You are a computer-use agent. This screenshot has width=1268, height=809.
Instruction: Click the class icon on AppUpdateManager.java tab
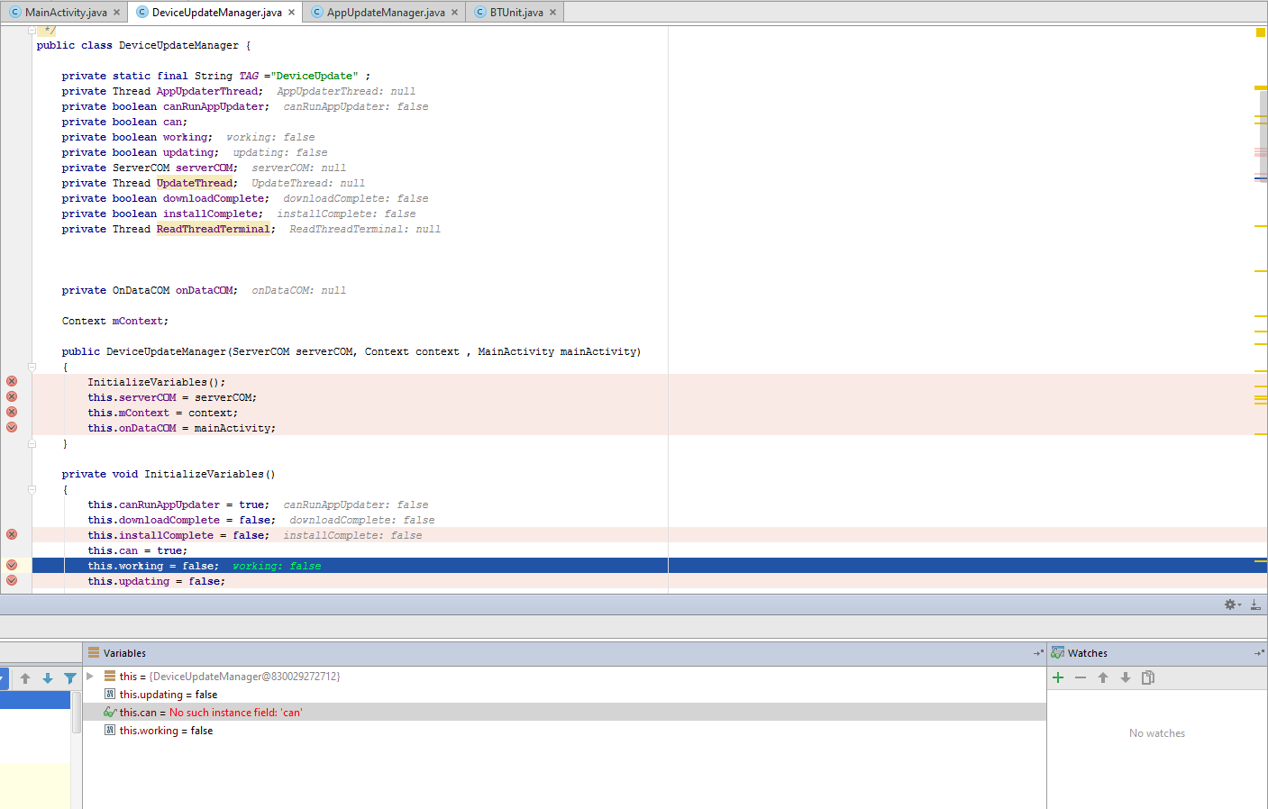[x=317, y=13]
